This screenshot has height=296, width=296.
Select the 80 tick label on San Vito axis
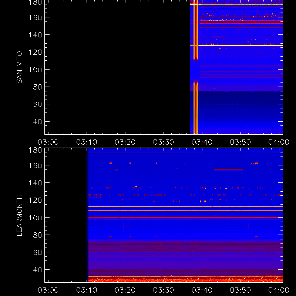pos(37,87)
